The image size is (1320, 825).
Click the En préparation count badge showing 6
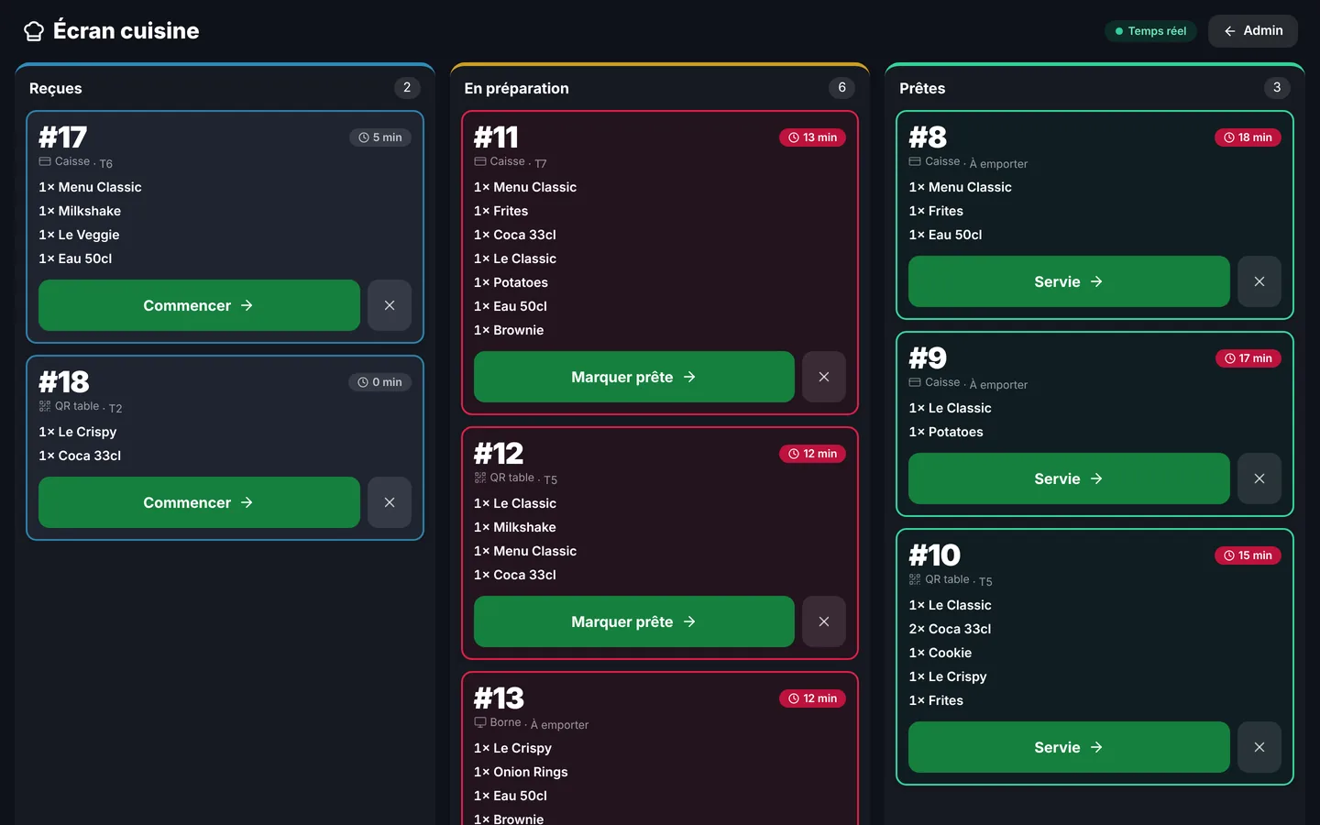click(842, 87)
